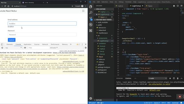The height and width of the screenshot is (104, 184).
Task: Open the terminal 1: node dropdown
Action: pyautogui.click(x=157, y=78)
